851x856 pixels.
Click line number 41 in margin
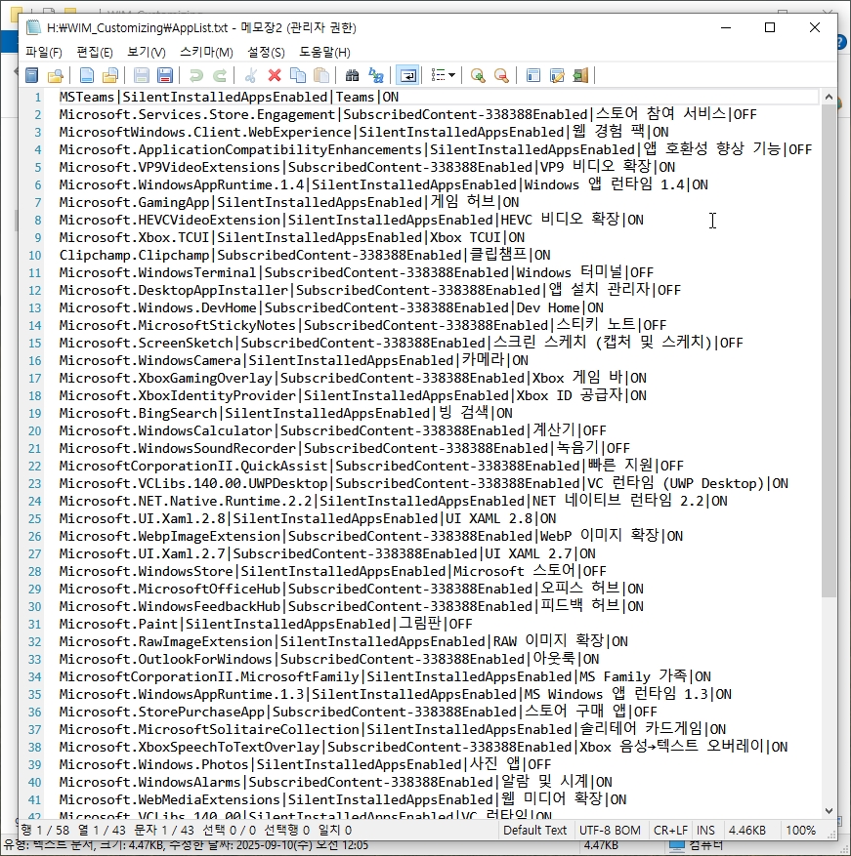[x=35, y=799]
